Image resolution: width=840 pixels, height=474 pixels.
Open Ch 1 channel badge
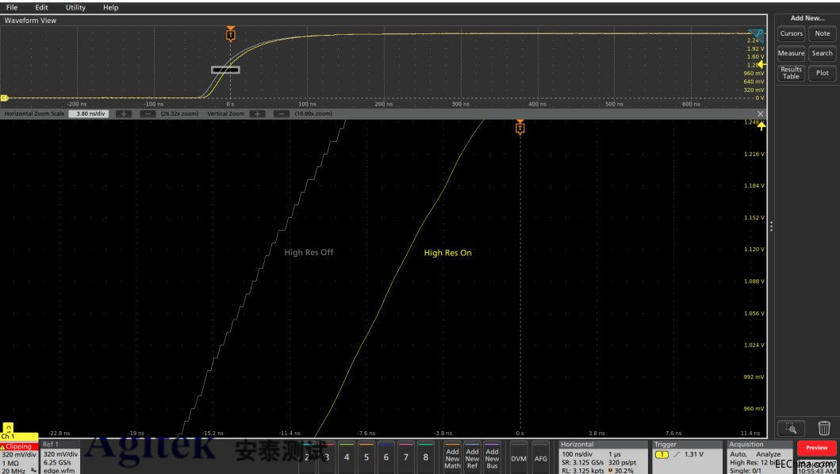point(19,453)
